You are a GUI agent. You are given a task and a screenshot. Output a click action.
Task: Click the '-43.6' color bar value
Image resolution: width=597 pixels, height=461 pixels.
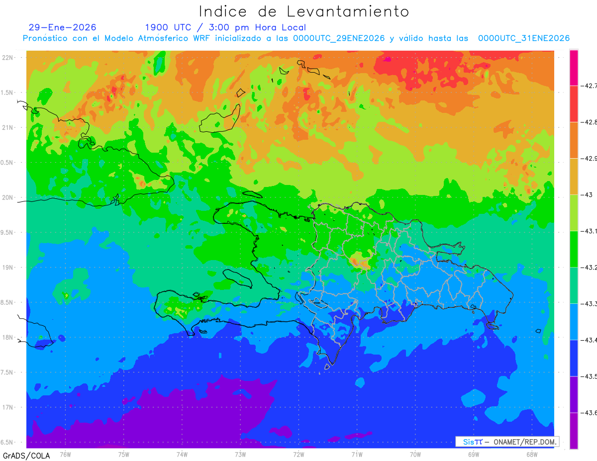[x=590, y=412]
